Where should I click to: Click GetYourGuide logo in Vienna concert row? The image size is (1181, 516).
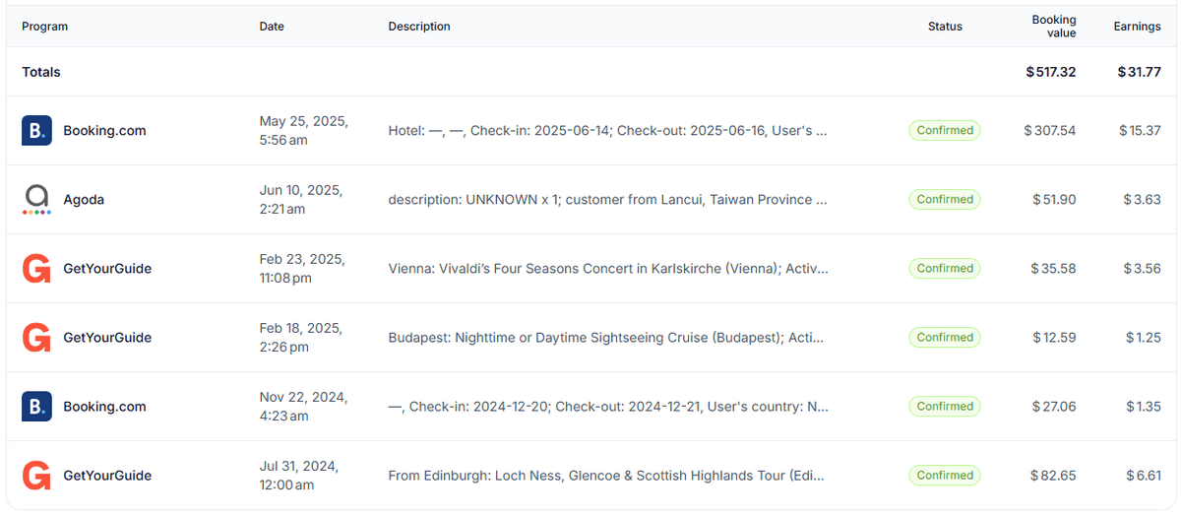[36, 268]
